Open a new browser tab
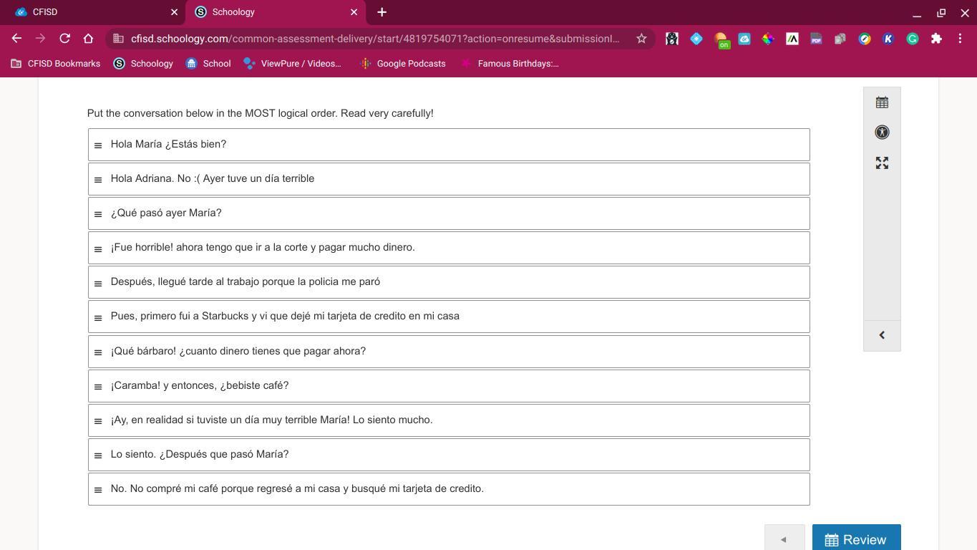Screen dimensions: 977x550 (x=381, y=12)
